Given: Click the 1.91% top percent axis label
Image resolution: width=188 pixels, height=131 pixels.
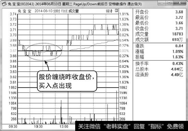Looking at the screenshot, I should [x=124, y=14].
